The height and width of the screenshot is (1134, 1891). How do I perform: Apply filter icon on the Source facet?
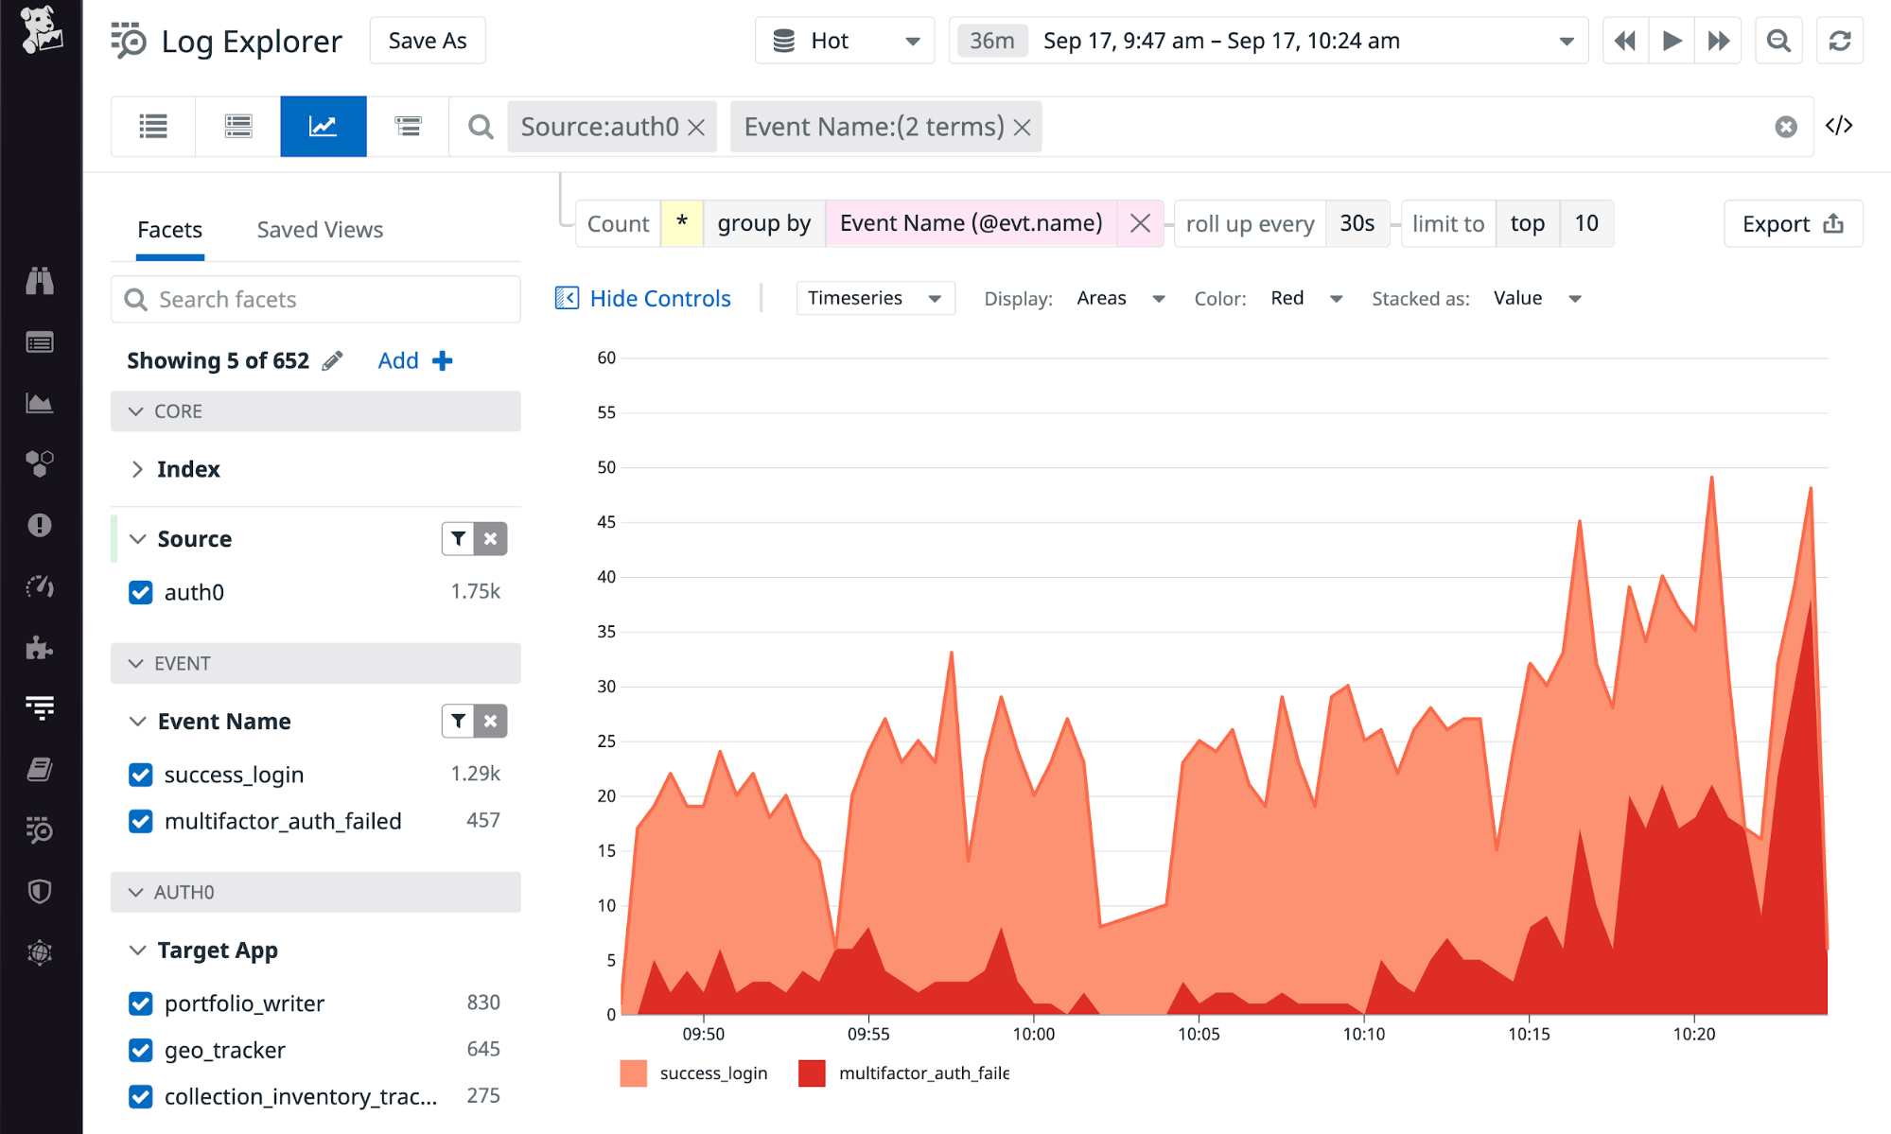458,538
